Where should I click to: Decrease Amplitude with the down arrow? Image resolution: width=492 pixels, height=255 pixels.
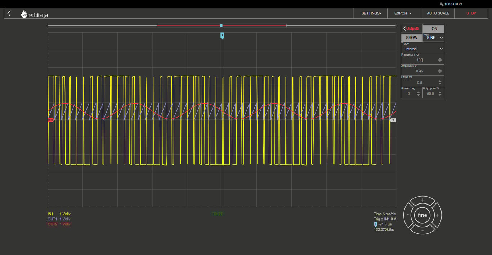(x=440, y=72)
